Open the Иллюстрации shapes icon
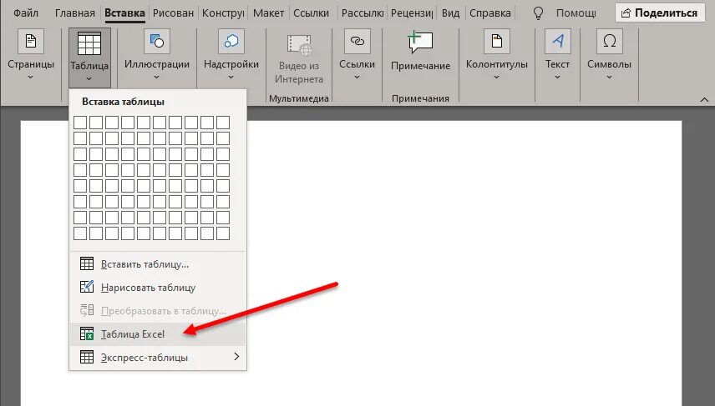Viewport: 715px width, 406px height. point(156,42)
